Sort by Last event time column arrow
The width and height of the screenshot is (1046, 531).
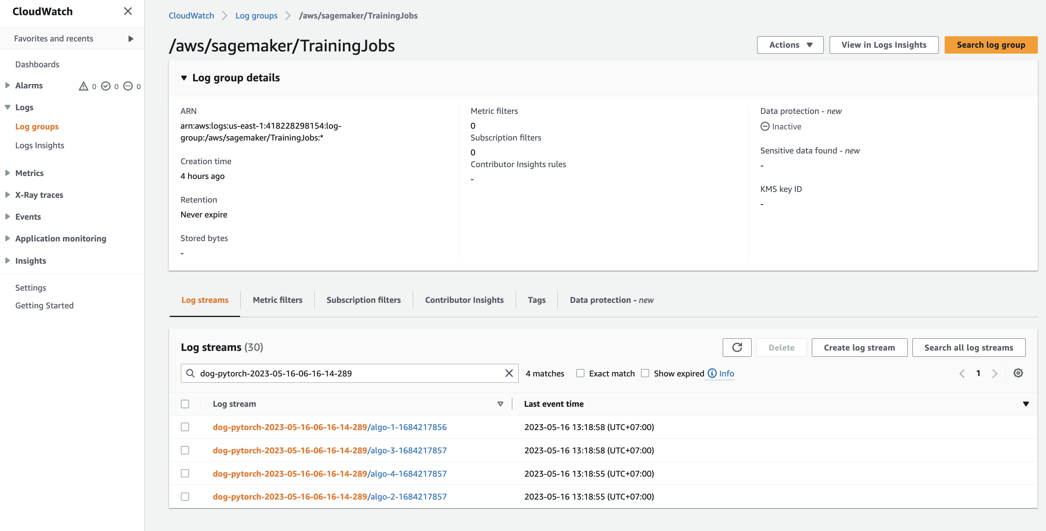click(1025, 404)
